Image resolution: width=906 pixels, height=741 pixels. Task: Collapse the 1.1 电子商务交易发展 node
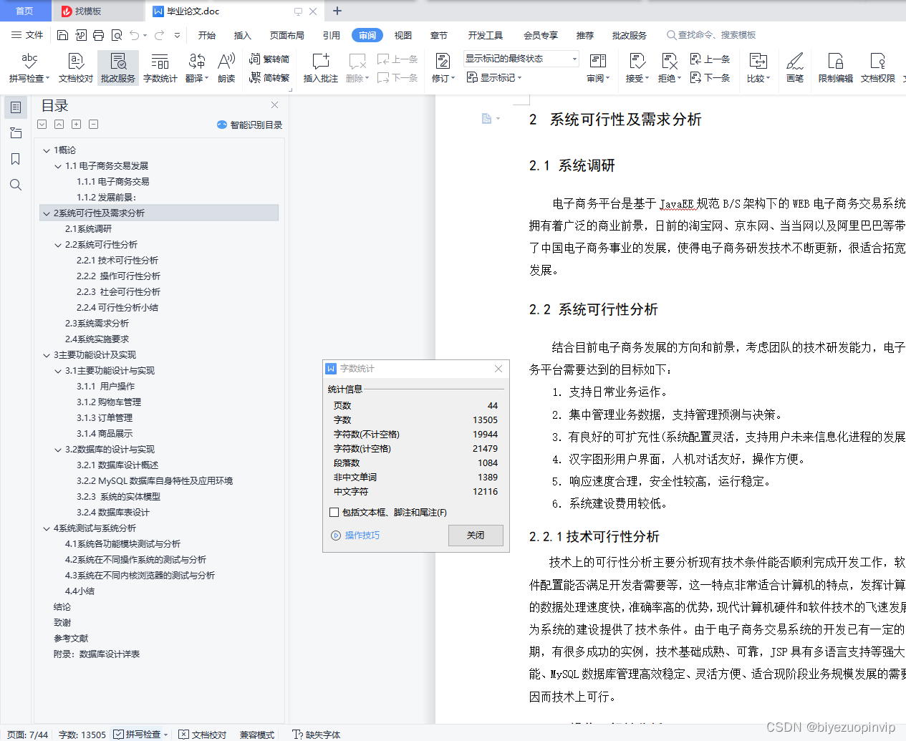point(58,166)
